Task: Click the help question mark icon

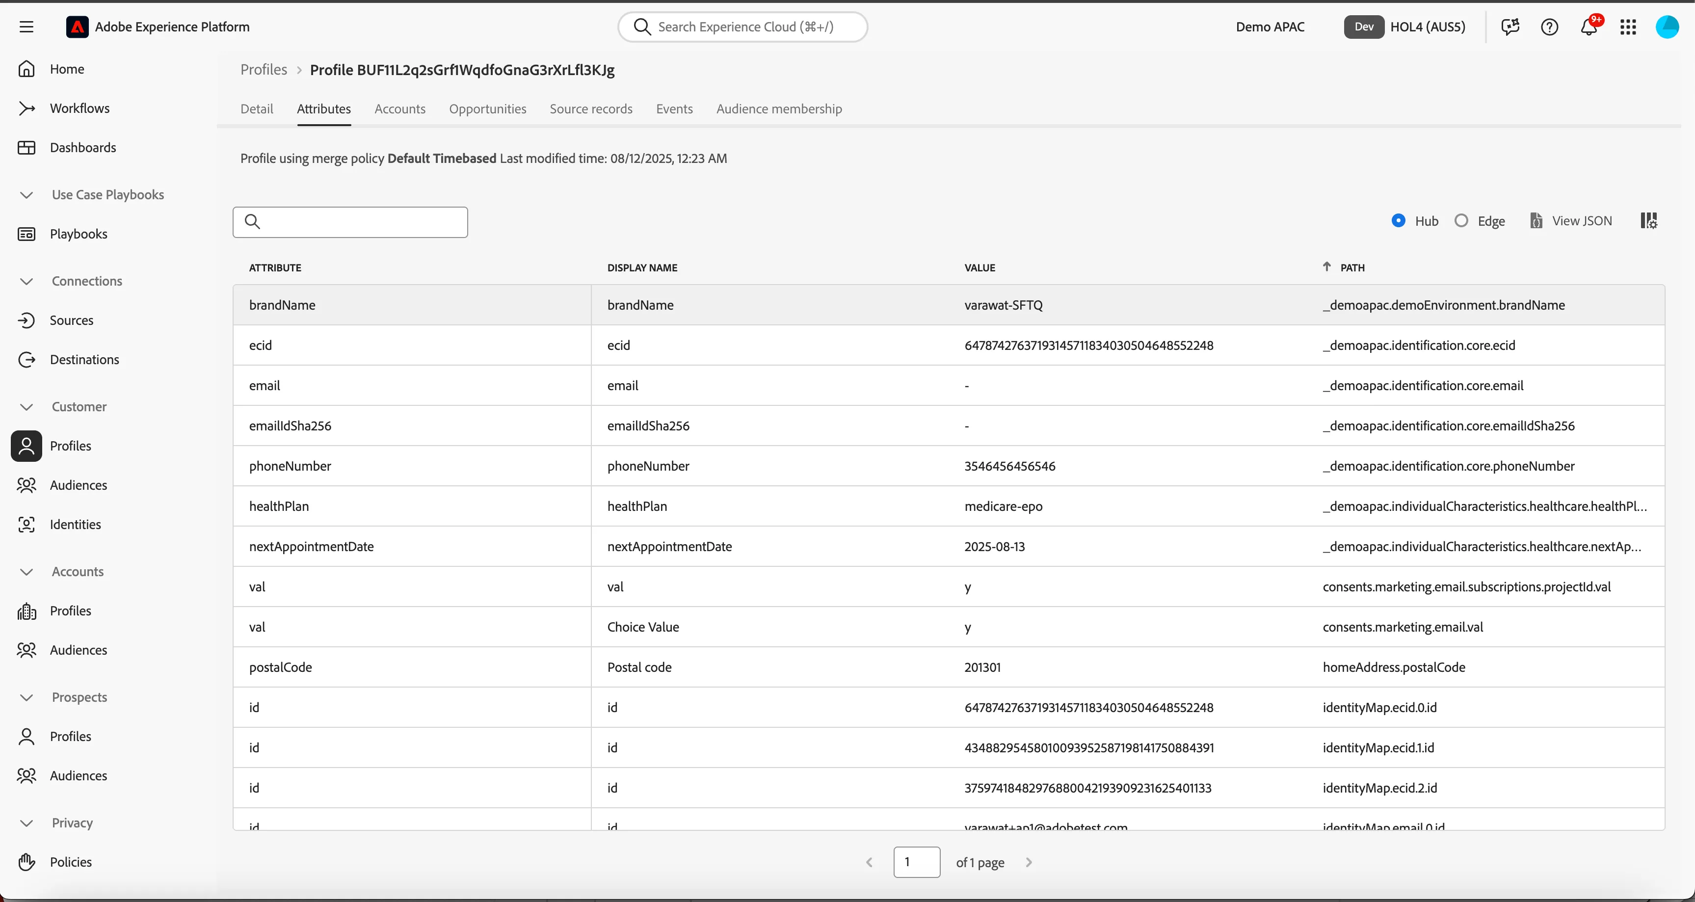Action: (x=1550, y=27)
